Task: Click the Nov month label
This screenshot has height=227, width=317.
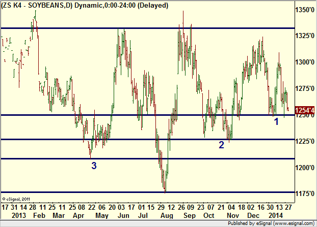Action: point(233,215)
